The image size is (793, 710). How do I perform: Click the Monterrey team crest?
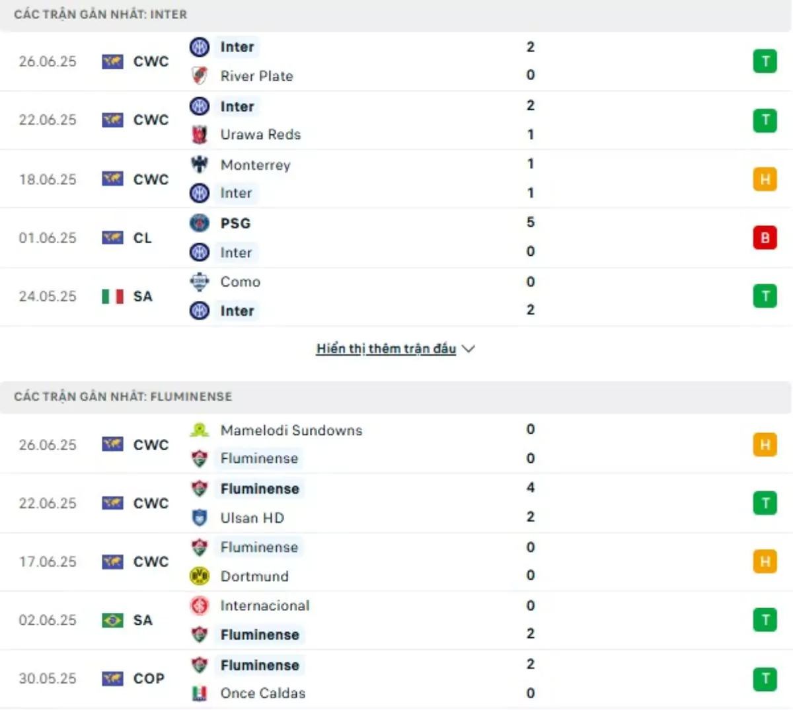pyautogui.click(x=200, y=164)
